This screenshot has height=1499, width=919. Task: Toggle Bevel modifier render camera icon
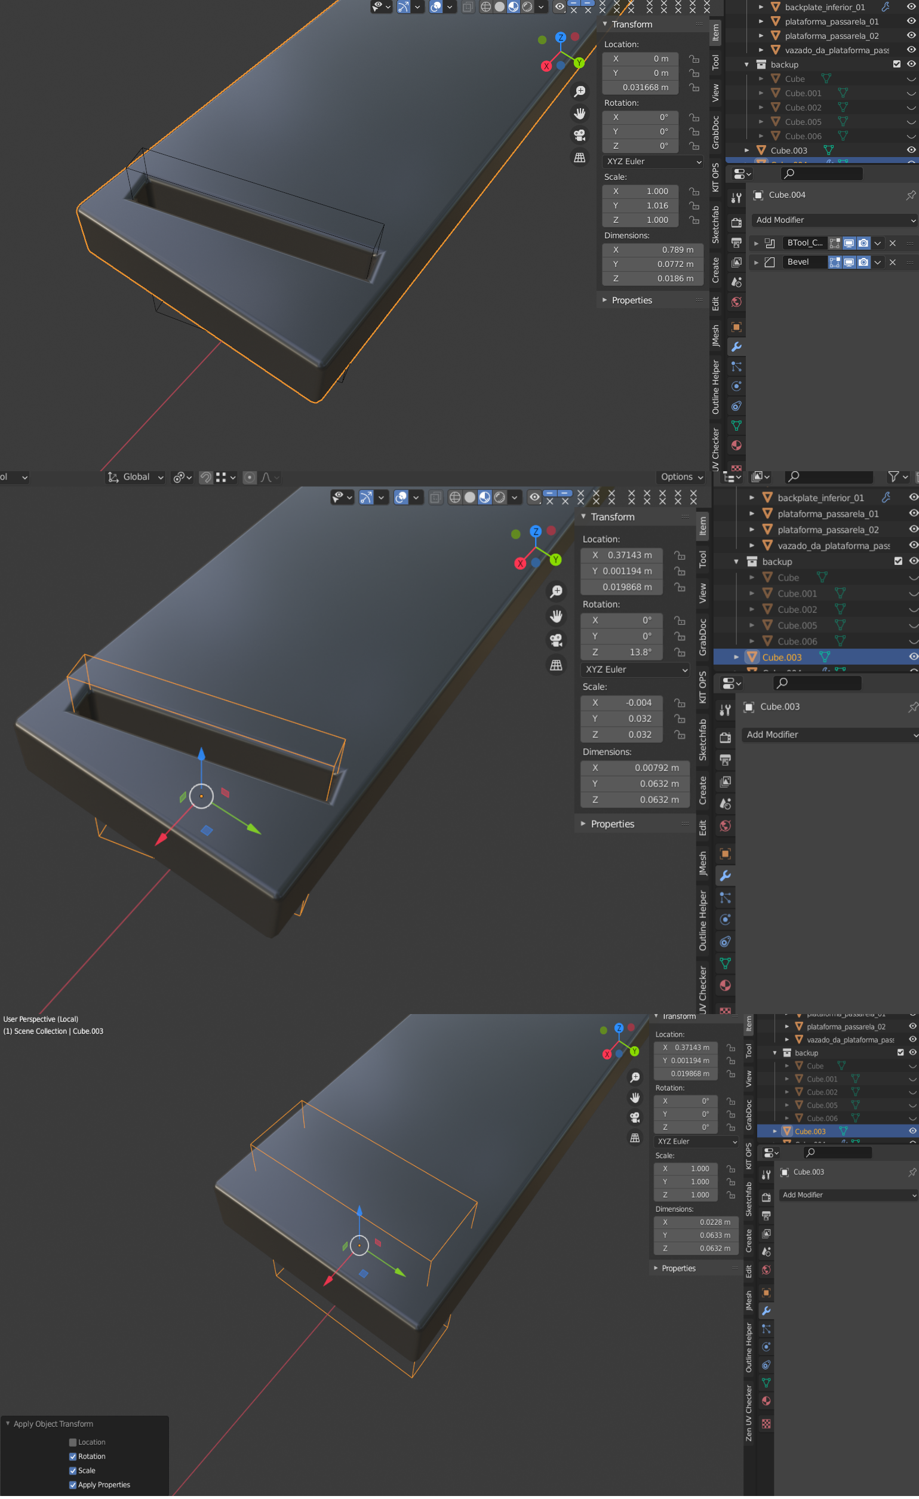[x=863, y=262]
